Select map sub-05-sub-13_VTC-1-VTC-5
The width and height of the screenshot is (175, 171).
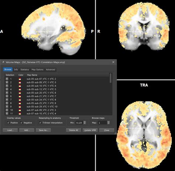[41, 89]
